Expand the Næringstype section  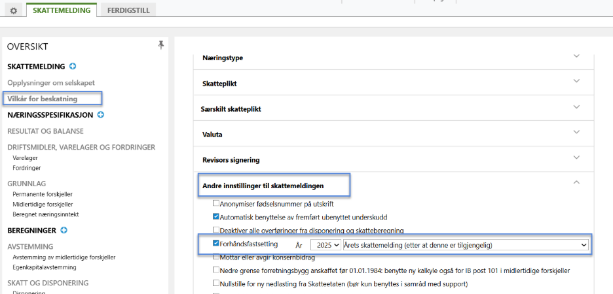tap(576, 57)
